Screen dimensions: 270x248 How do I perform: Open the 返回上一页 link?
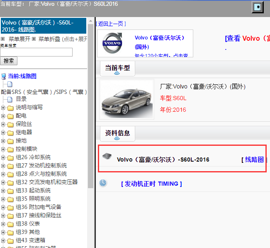click(x=111, y=24)
